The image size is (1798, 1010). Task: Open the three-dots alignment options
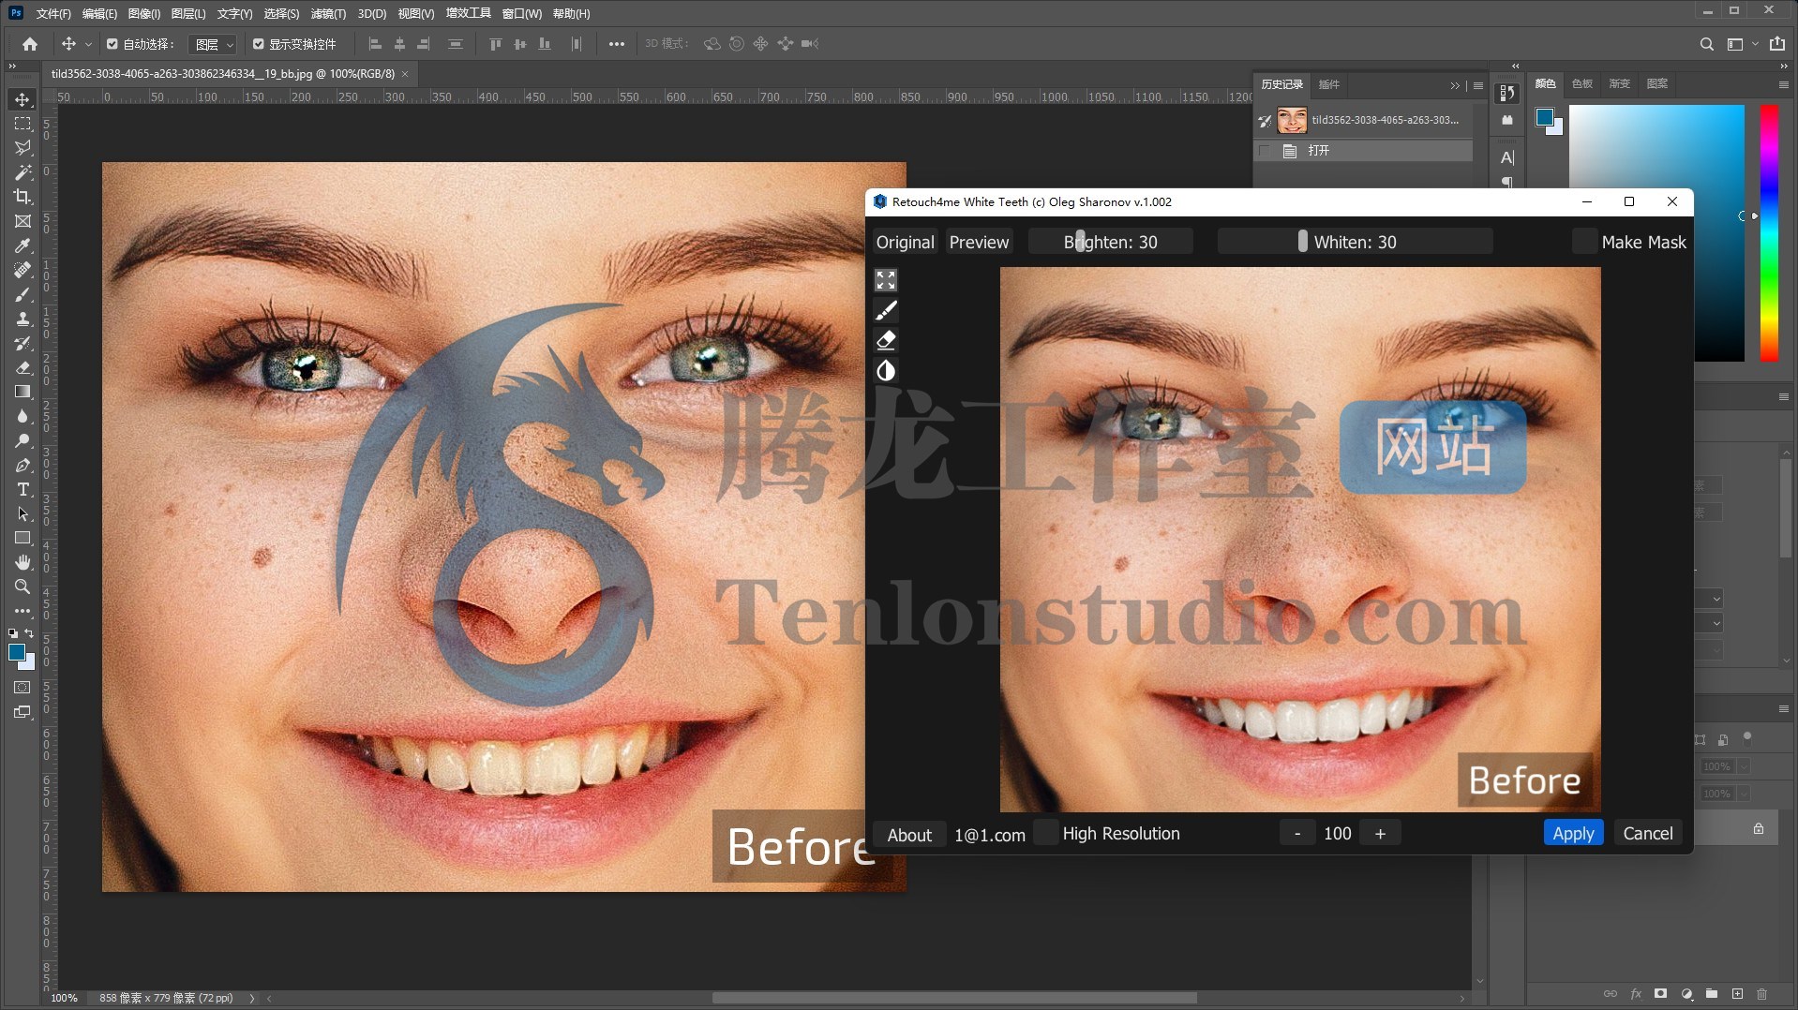[x=616, y=44]
